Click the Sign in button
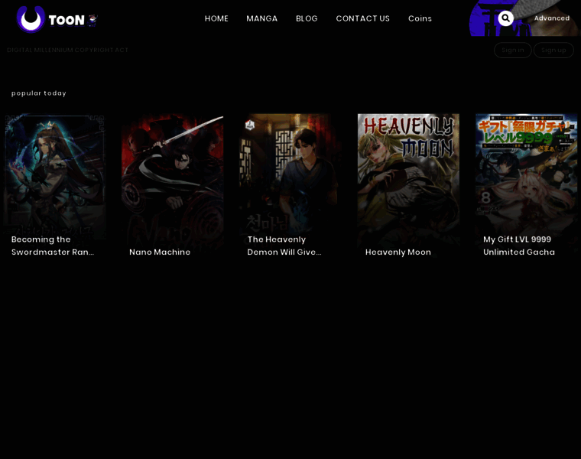 [512, 50]
